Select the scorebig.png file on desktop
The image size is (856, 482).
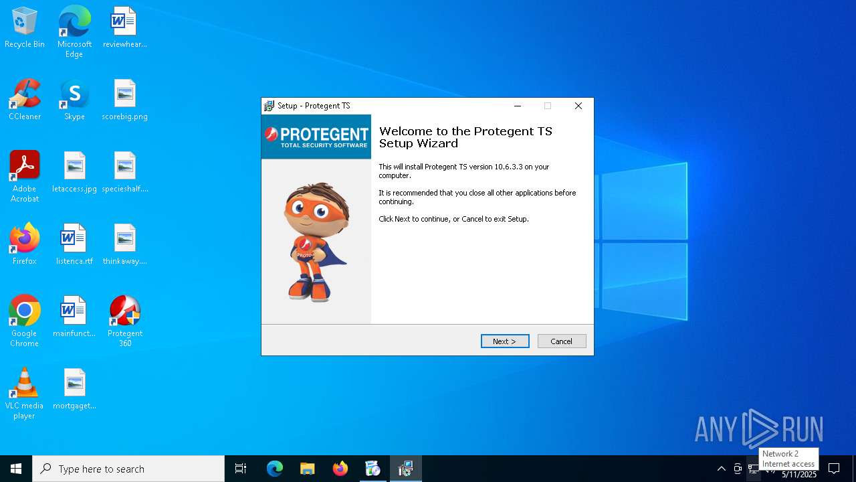(124, 100)
